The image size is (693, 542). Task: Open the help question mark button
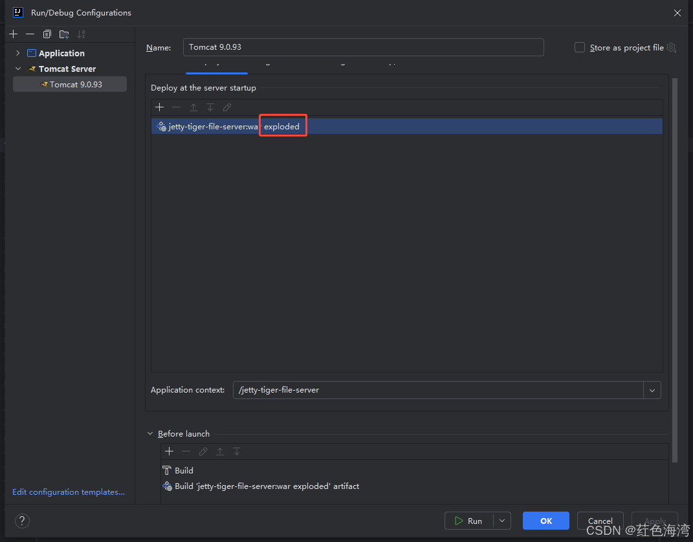[22, 521]
